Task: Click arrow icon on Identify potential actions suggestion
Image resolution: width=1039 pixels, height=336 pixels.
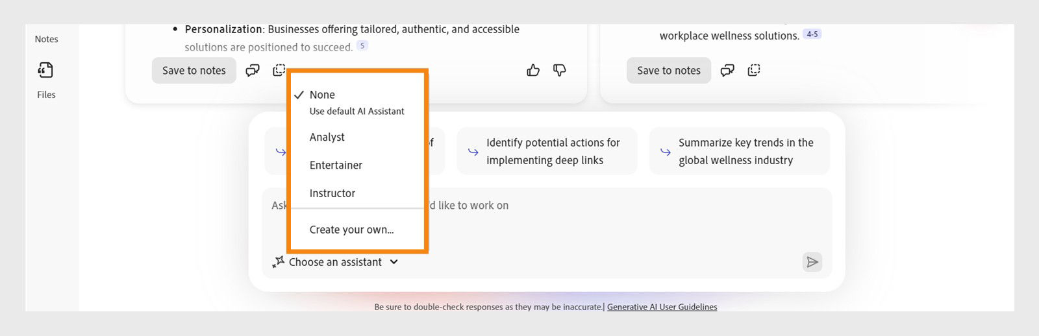Action: tap(473, 152)
